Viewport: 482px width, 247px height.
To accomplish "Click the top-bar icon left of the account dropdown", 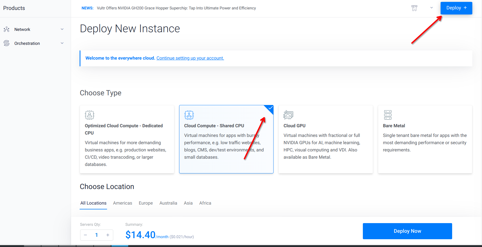I will (x=414, y=8).
